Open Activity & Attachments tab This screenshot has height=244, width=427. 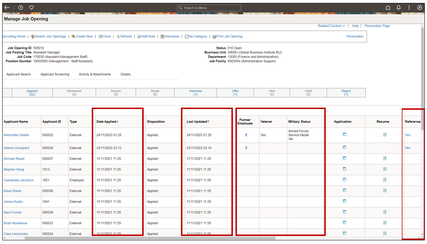tap(95, 74)
